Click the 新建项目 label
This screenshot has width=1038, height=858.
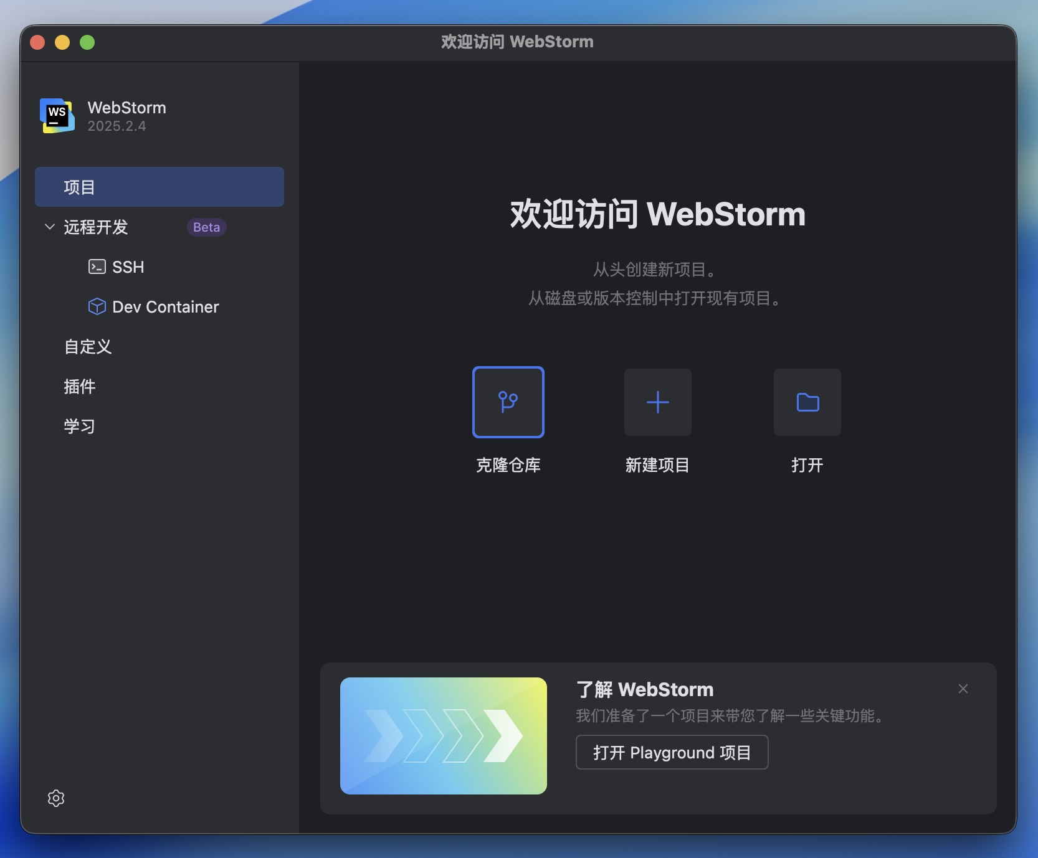tap(657, 464)
